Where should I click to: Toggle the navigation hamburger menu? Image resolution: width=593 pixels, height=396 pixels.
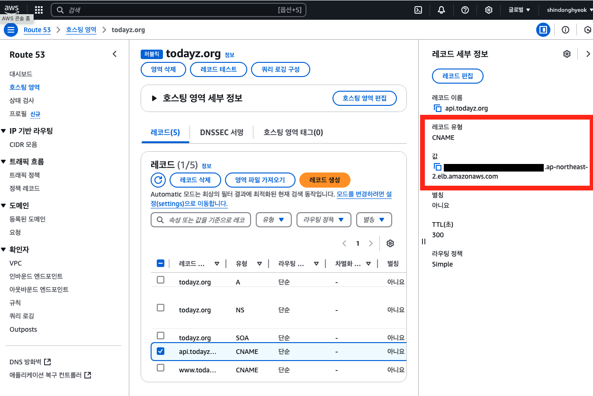coord(10,30)
